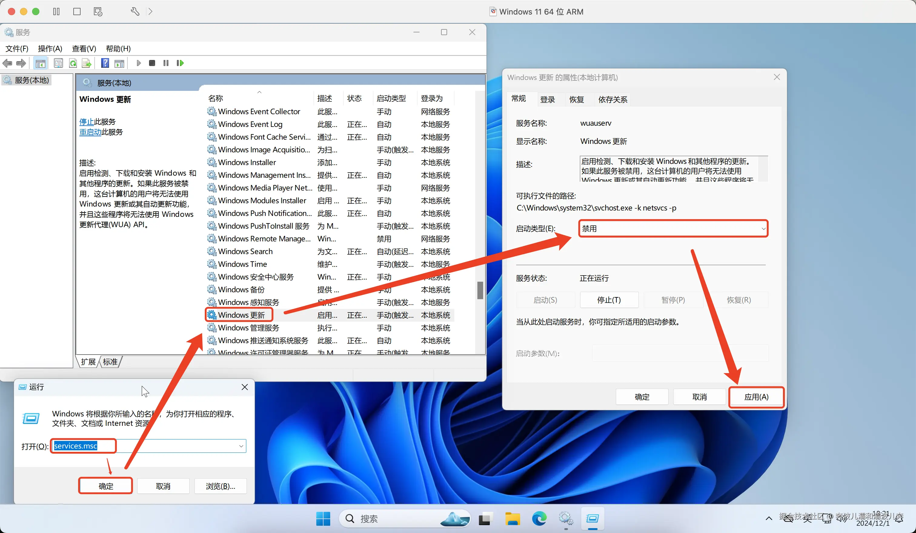Click the Restart Service toolbar icon
916x533 pixels.
coord(180,63)
